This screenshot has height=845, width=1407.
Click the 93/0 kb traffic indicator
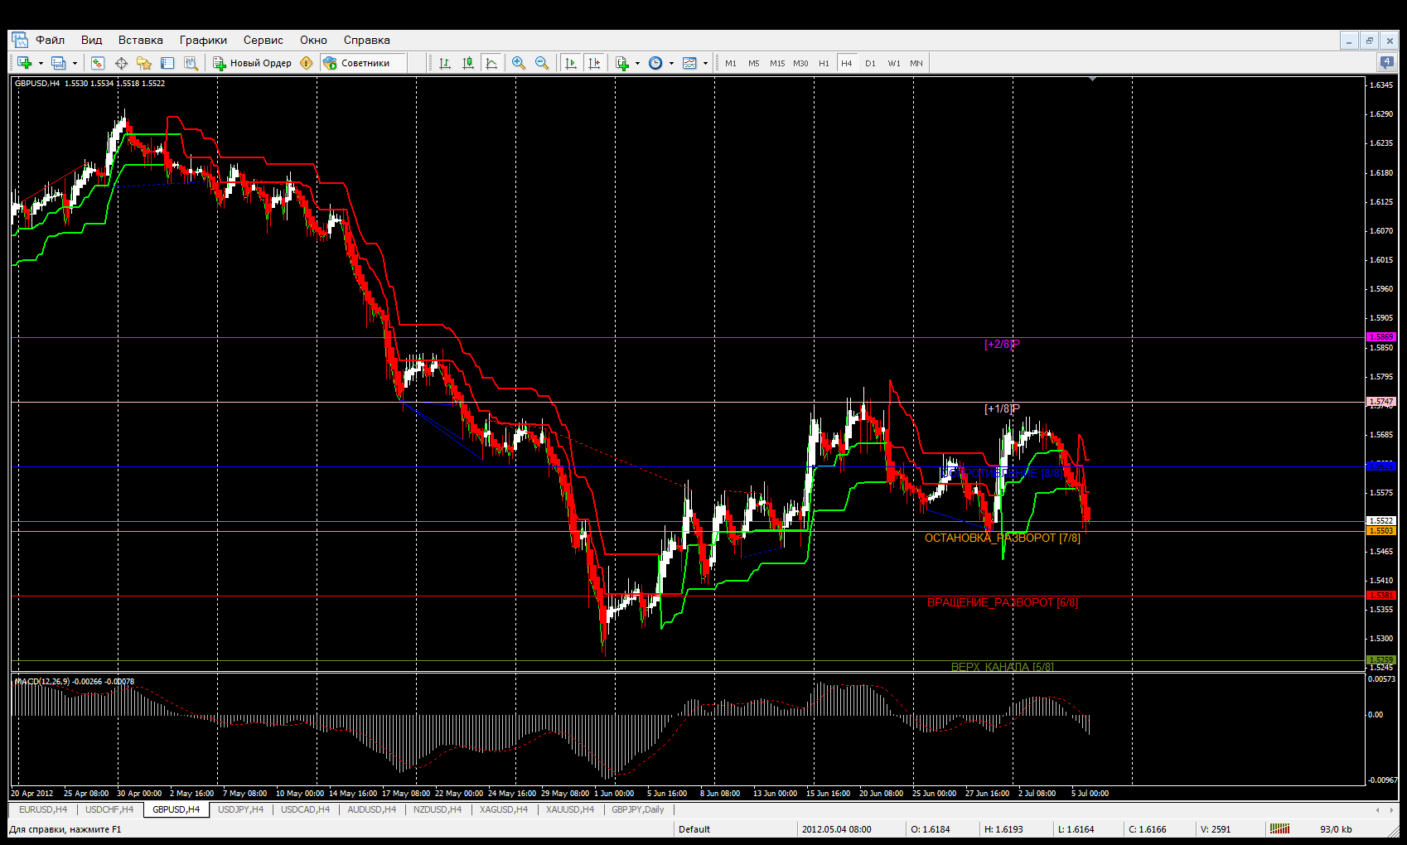tap(1336, 829)
